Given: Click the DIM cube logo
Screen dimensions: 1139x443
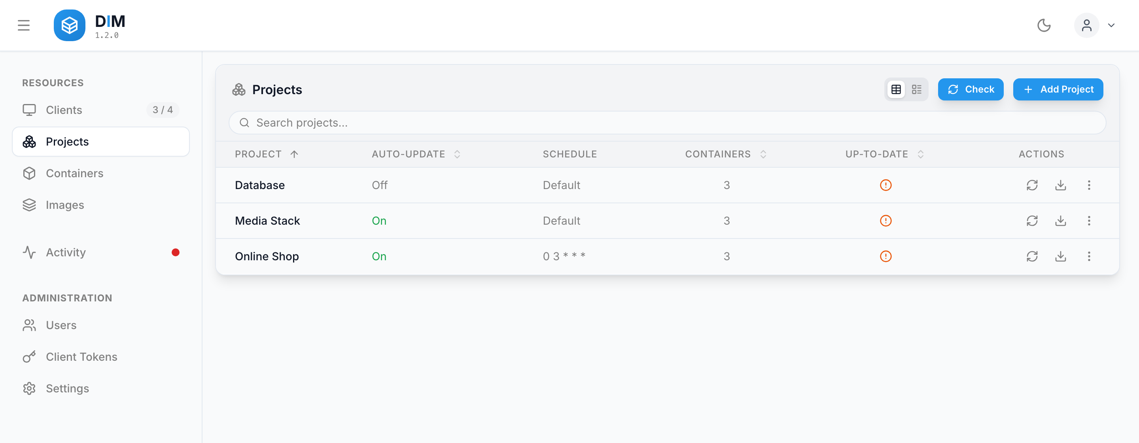Looking at the screenshot, I should pyautogui.click(x=70, y=25).
